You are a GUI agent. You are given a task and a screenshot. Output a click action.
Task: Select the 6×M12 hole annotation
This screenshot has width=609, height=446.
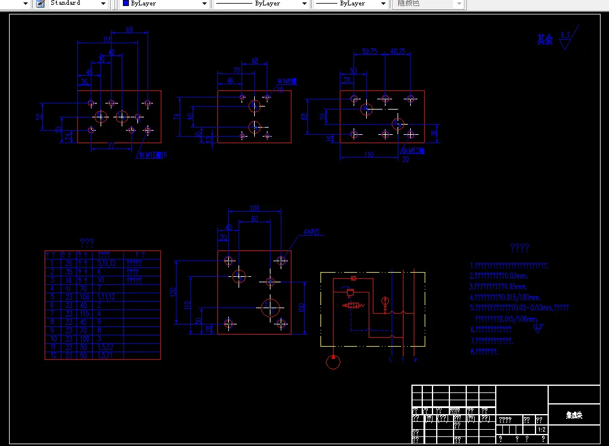[413, 150]
